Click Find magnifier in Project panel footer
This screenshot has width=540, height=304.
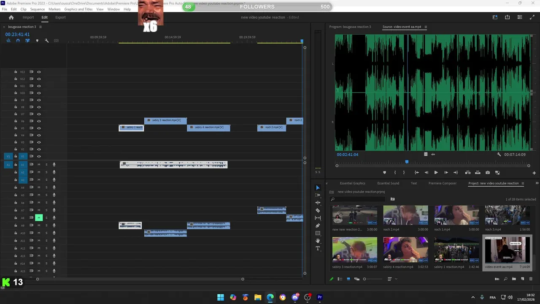(505, 279)
